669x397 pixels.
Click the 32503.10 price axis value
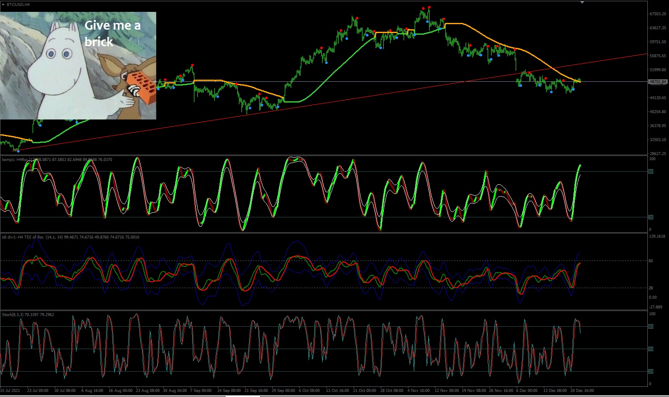658,140
